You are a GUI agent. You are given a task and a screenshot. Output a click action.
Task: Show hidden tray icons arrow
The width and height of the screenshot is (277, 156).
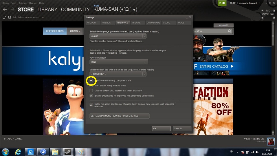[x=237, y=152]
